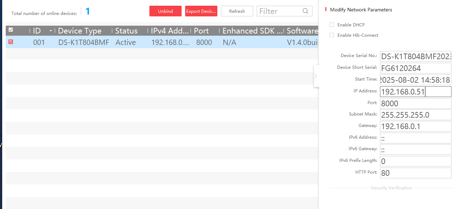Click the Export Device button
The height and width of the screenshot is (209, 459).
[x=201, y=11]
